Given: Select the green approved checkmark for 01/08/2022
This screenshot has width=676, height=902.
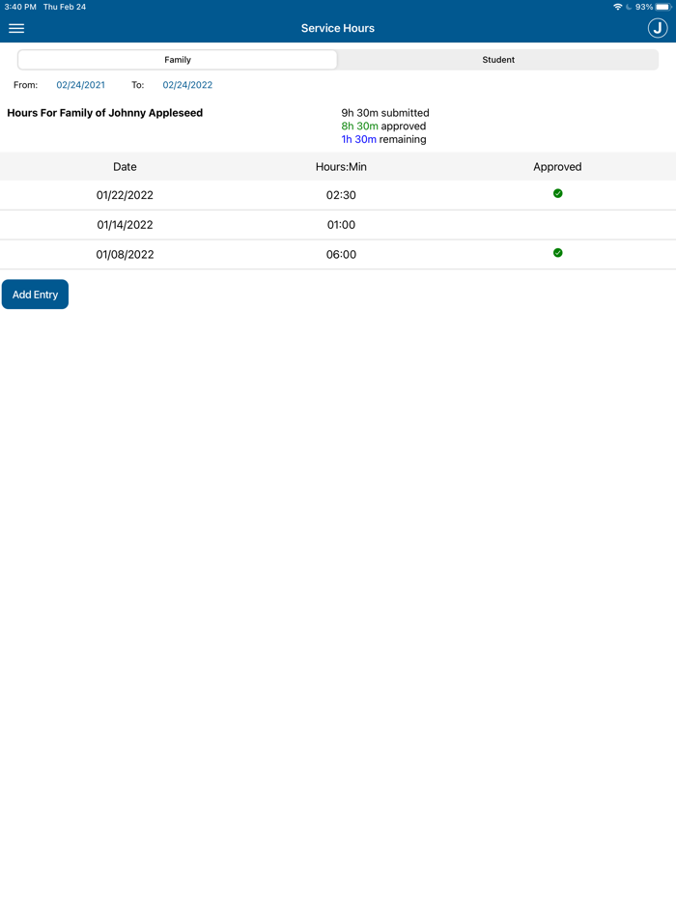Looking at the screenshot, I should (x=557, y=252).
